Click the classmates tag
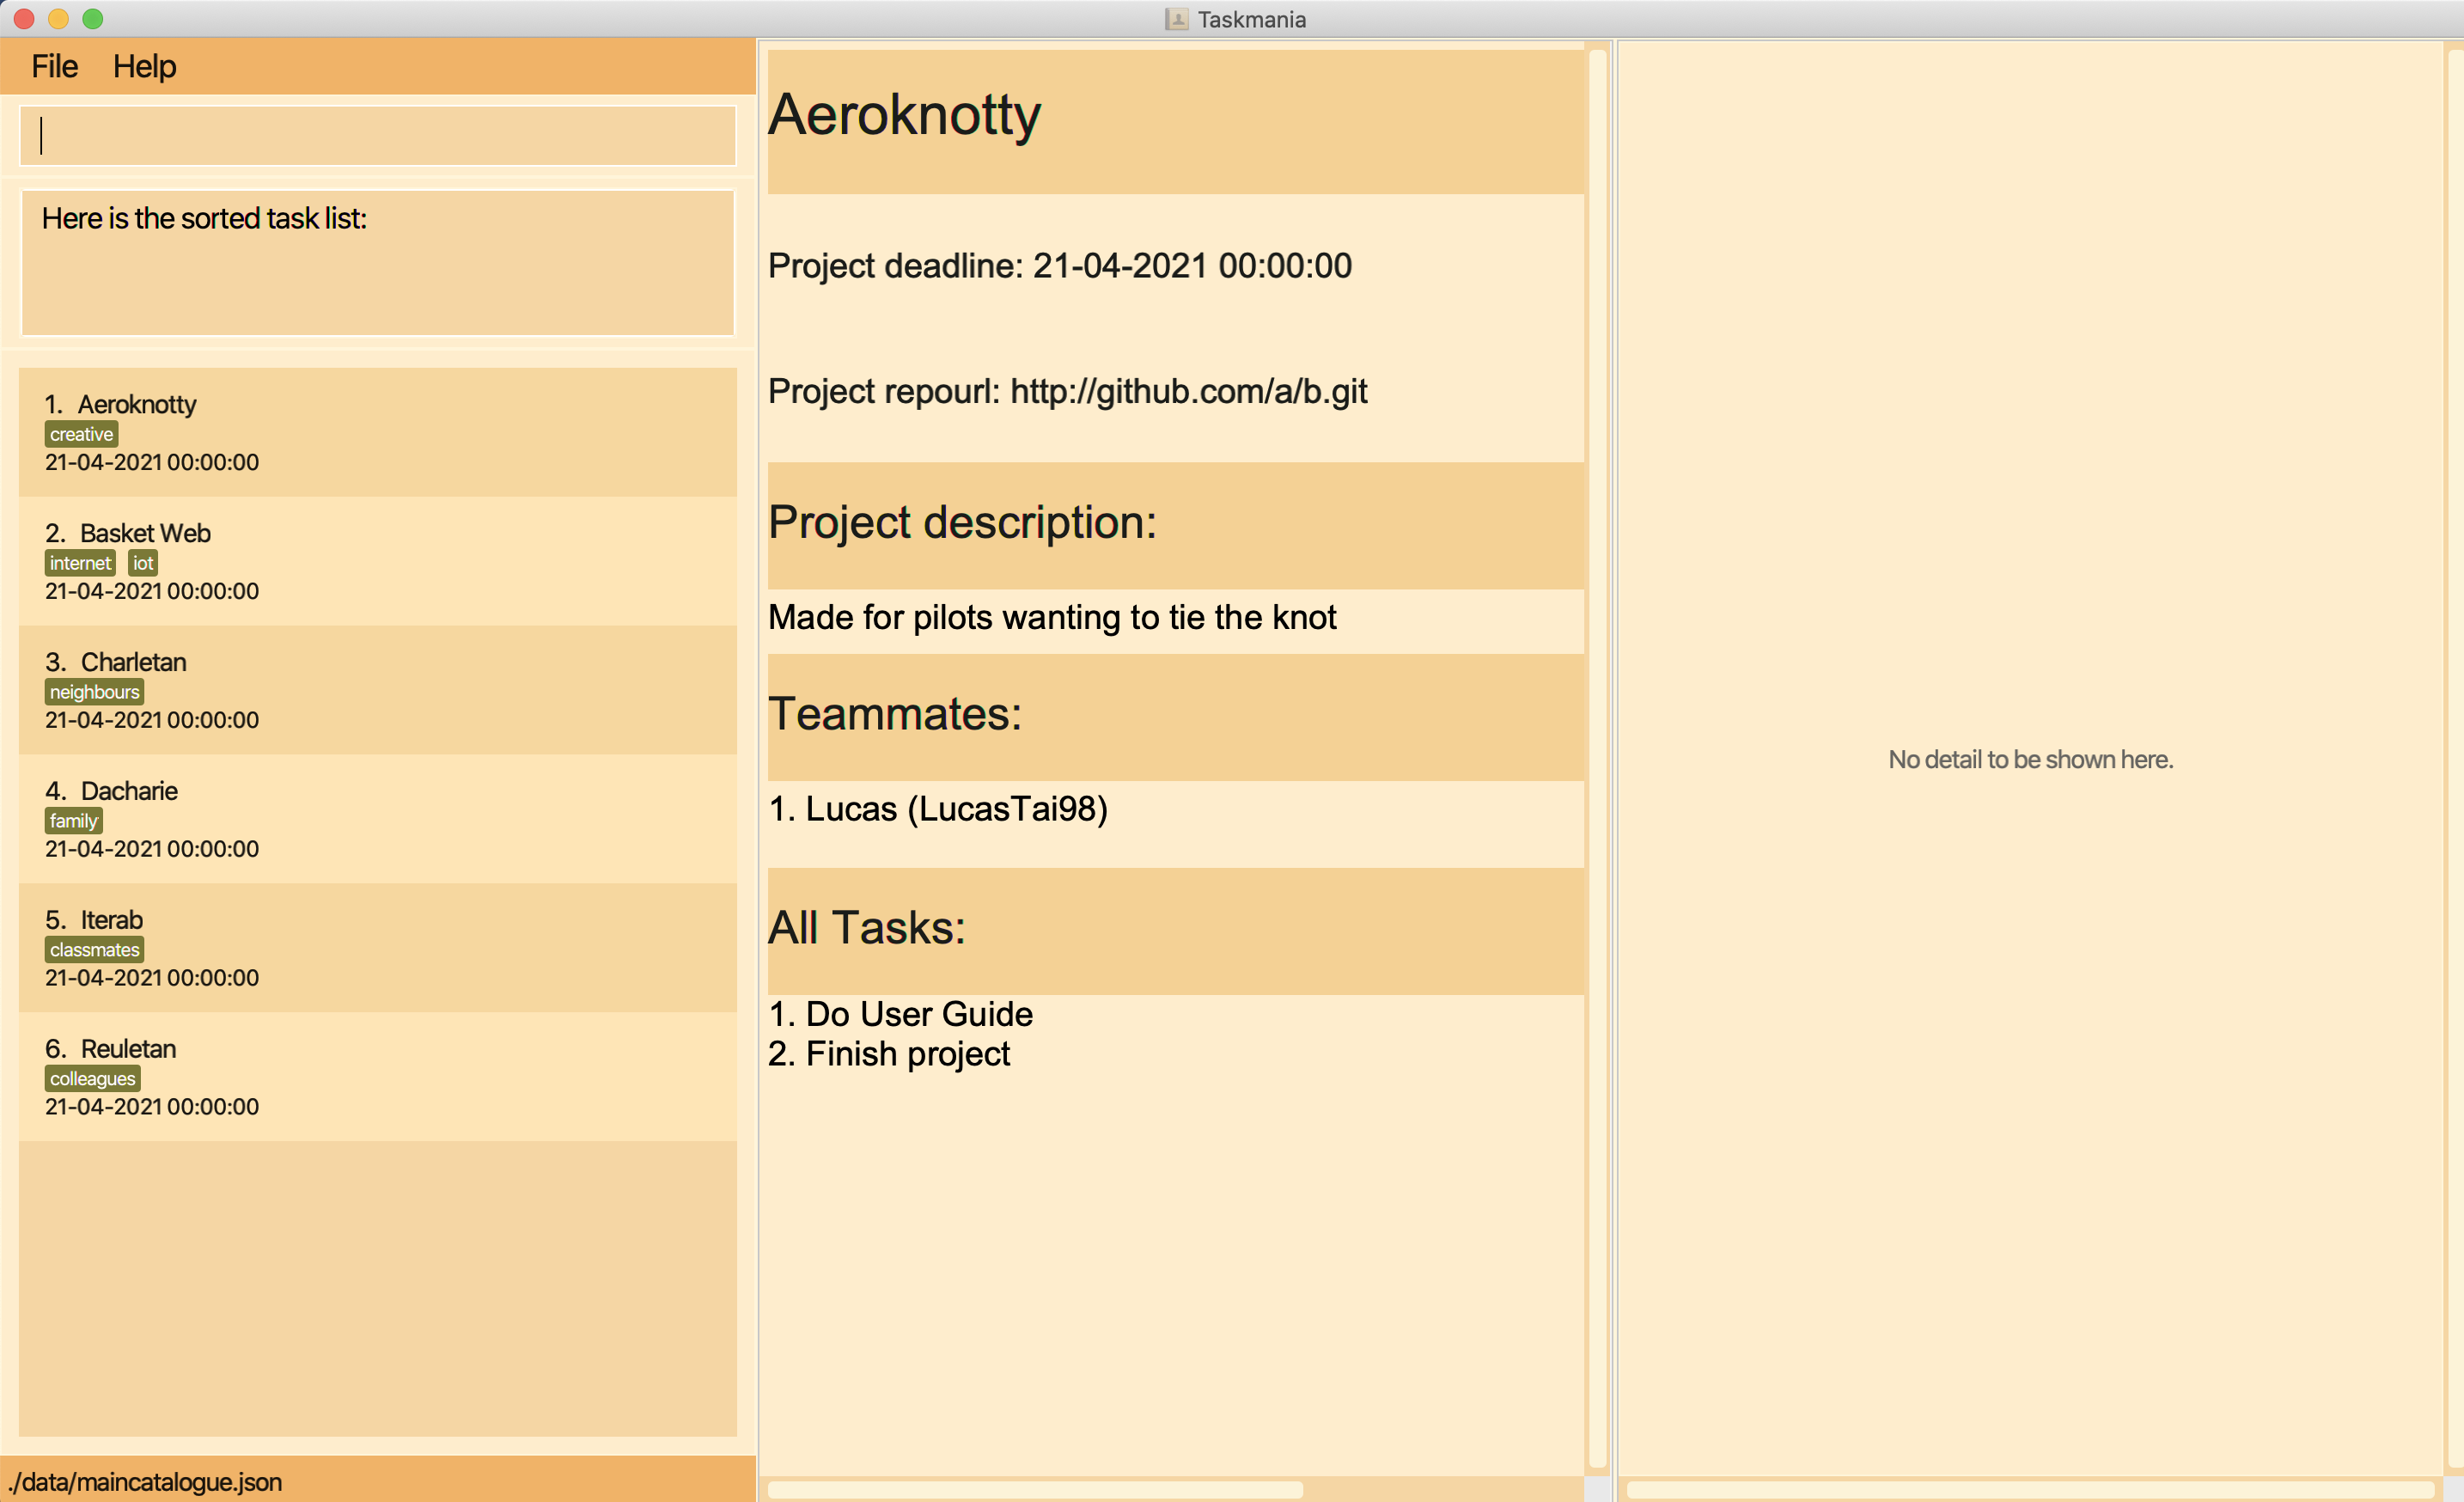Screen dimensions: 2464x1502 (x=94, y=950)
